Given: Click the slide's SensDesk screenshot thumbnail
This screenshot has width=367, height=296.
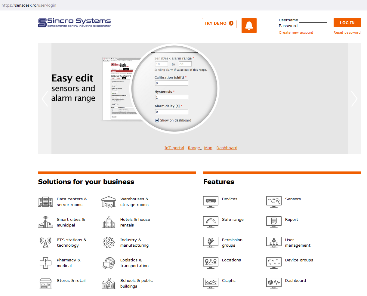Looking at the screenshot, I should (x=120, y=89).
